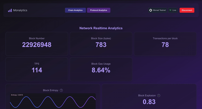Open the Block Explosion help question mark
The height and width of the screenshot is (109, 202).
159,95
